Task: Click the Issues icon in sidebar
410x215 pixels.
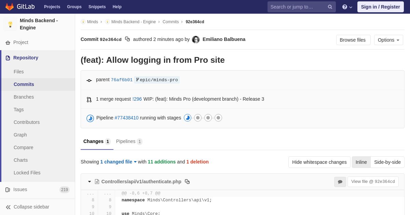Action: (8, 190)
